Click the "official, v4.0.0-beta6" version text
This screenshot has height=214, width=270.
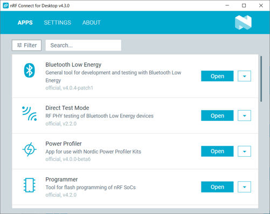pyautogui.click(x=68, y=159)
